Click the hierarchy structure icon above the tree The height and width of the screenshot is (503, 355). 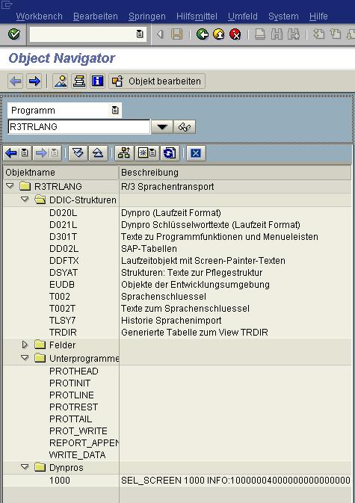124,153
